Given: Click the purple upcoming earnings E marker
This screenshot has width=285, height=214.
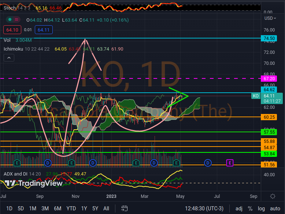Looking at the screenshot, I should [x=230, y=163].
